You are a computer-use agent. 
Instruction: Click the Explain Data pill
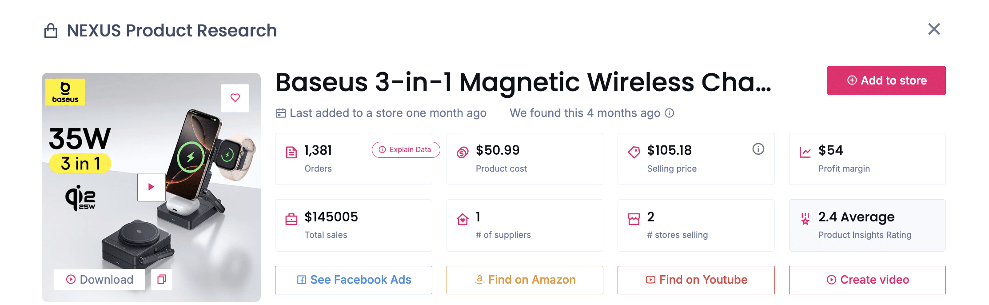pos(405,150)
